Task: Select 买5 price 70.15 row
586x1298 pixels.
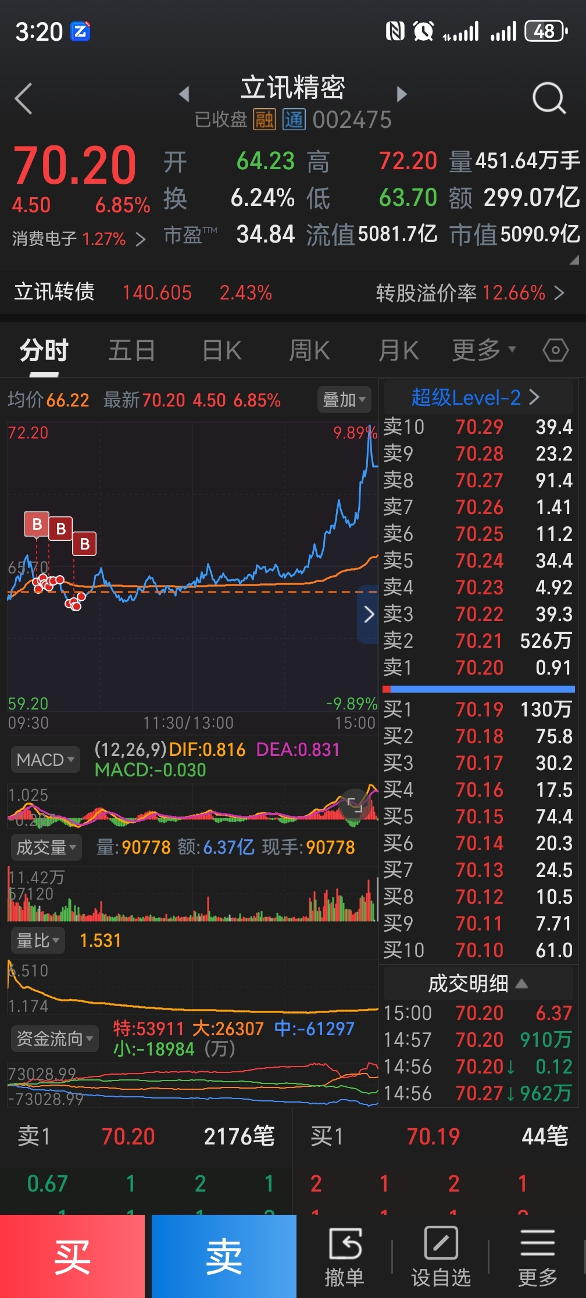Action: (x=478, y=816)
